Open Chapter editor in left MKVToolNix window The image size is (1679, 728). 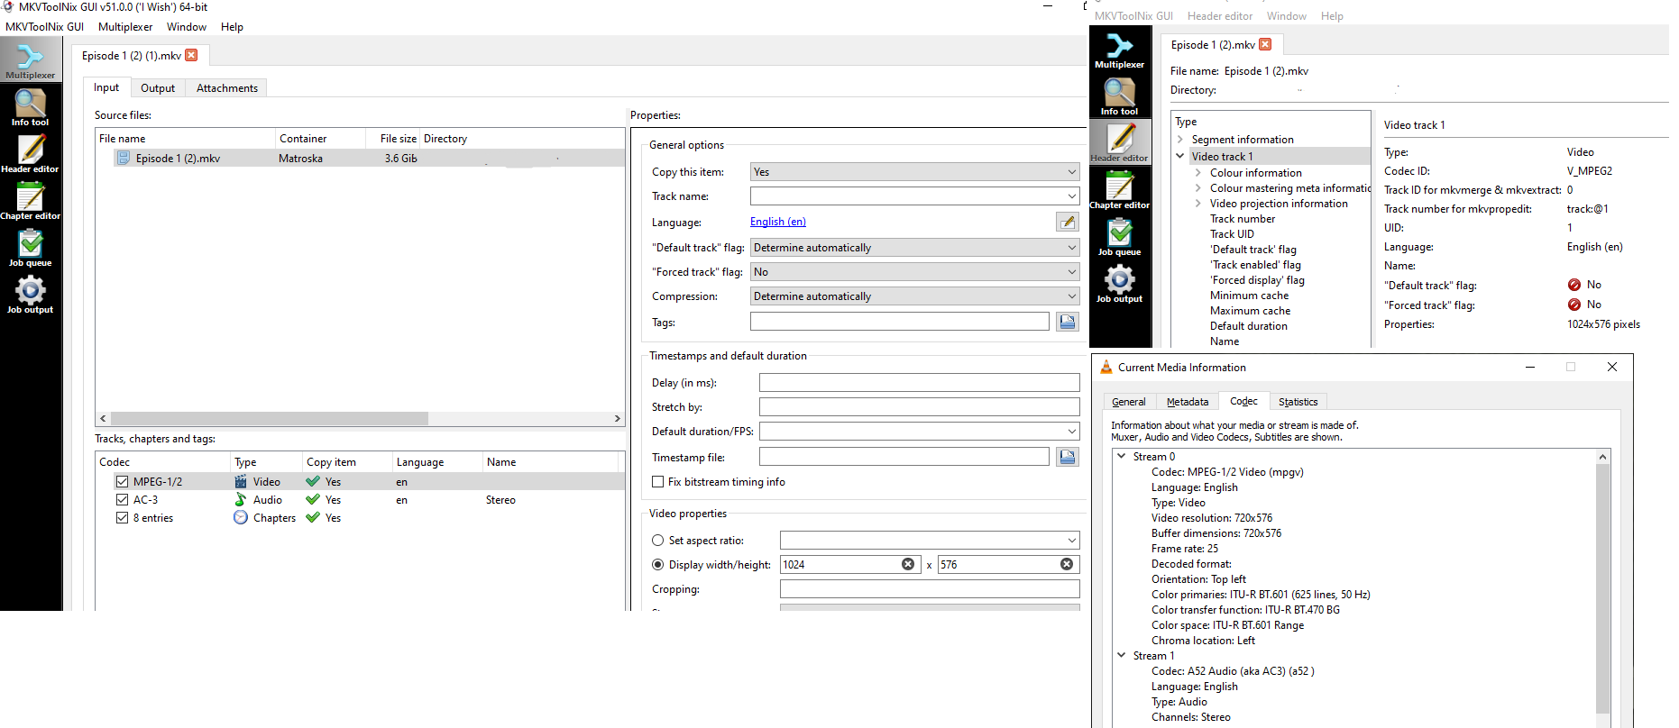30,201
